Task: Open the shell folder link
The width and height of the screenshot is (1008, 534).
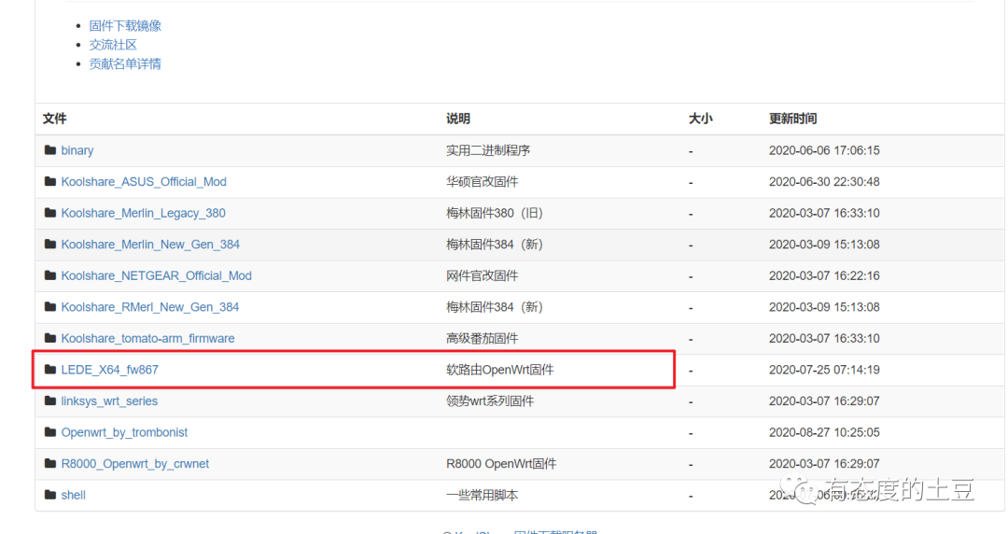Action: pyautogui.click(x=74, y=496)
